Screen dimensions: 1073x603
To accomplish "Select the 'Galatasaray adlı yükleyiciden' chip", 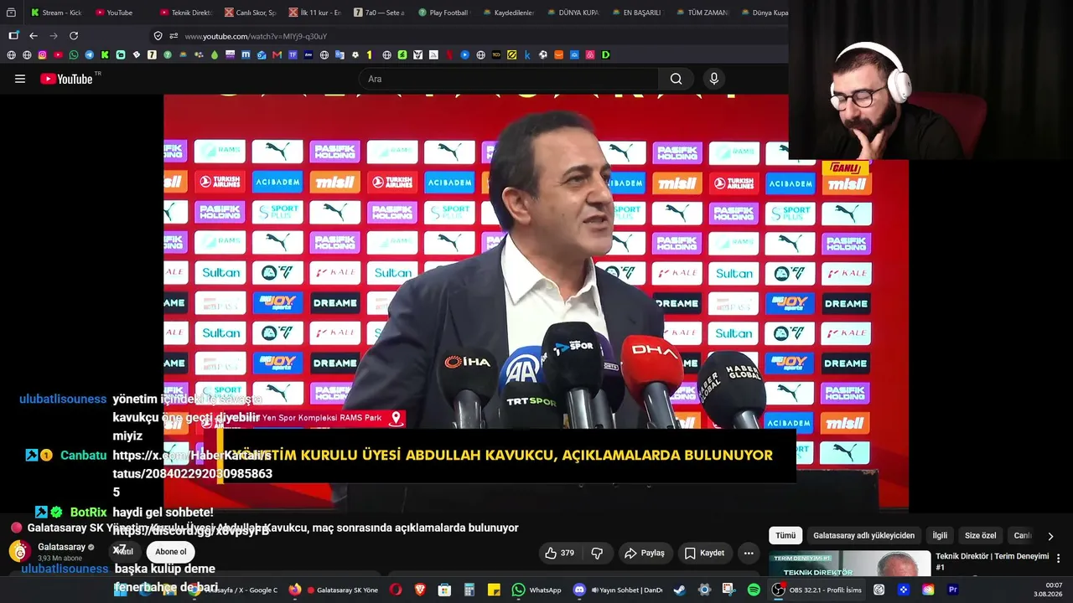I will [x=863, y=535].
